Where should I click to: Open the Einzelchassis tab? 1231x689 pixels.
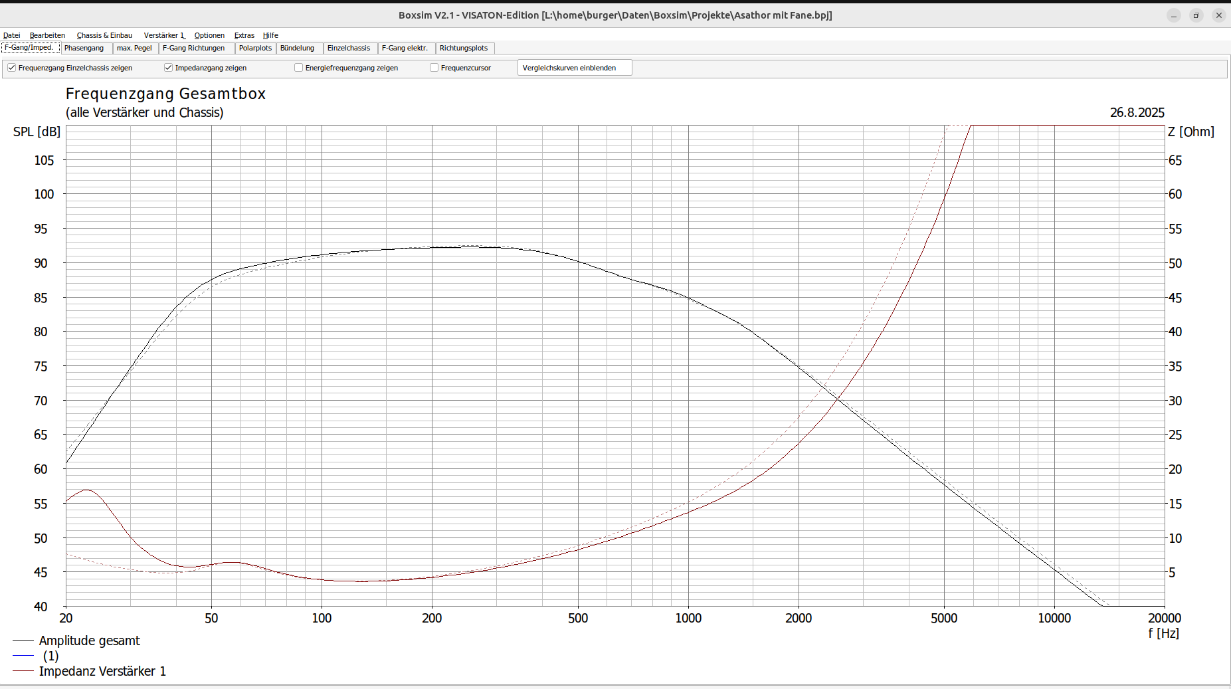click(349, 48)
